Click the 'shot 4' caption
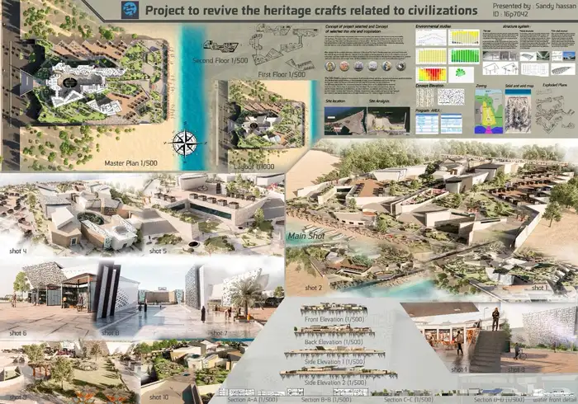Viewport: 578px width, 404px height. pos(18,251)
